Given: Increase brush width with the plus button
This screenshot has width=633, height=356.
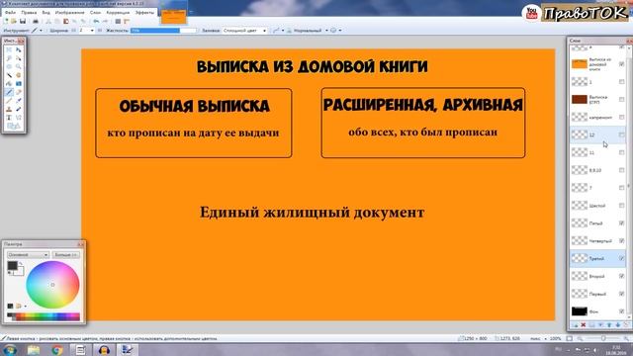Looking at the screenshot, I should click(100, 31).
